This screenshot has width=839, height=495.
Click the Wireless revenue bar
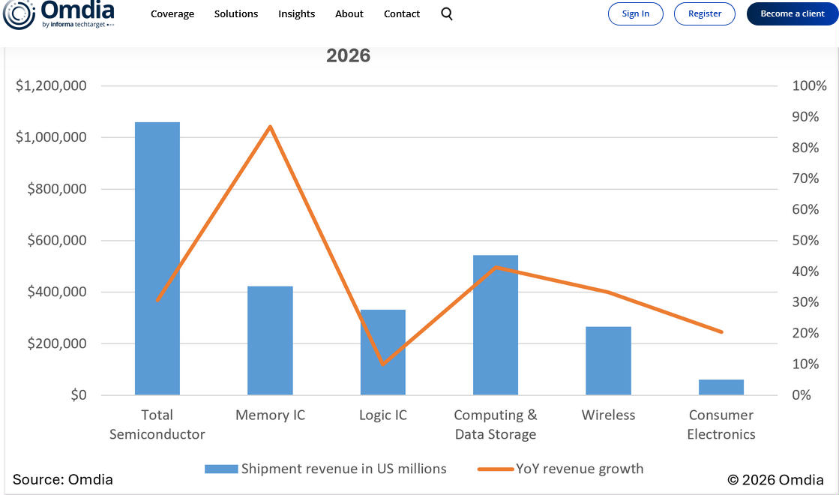pyautogui.click(x=608, y=361)
